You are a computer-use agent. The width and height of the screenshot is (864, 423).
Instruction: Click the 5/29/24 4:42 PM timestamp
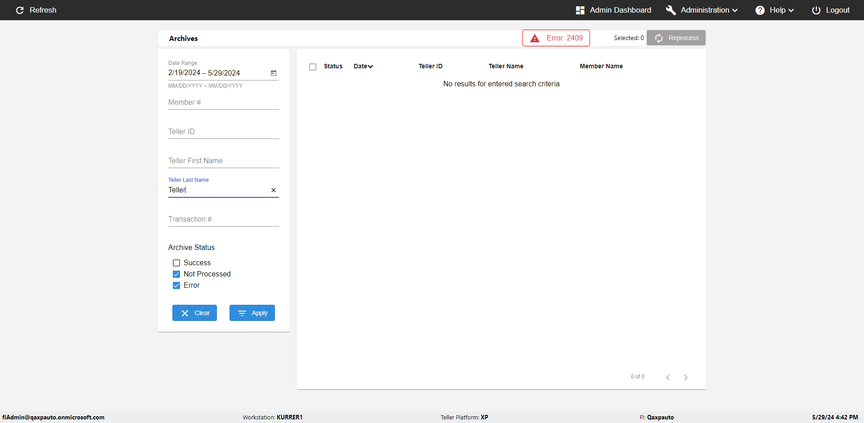point(835,417)
